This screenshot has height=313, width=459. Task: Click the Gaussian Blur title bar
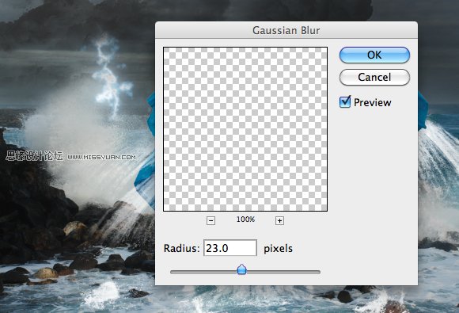pyautogui.click(x=286, y=30)
